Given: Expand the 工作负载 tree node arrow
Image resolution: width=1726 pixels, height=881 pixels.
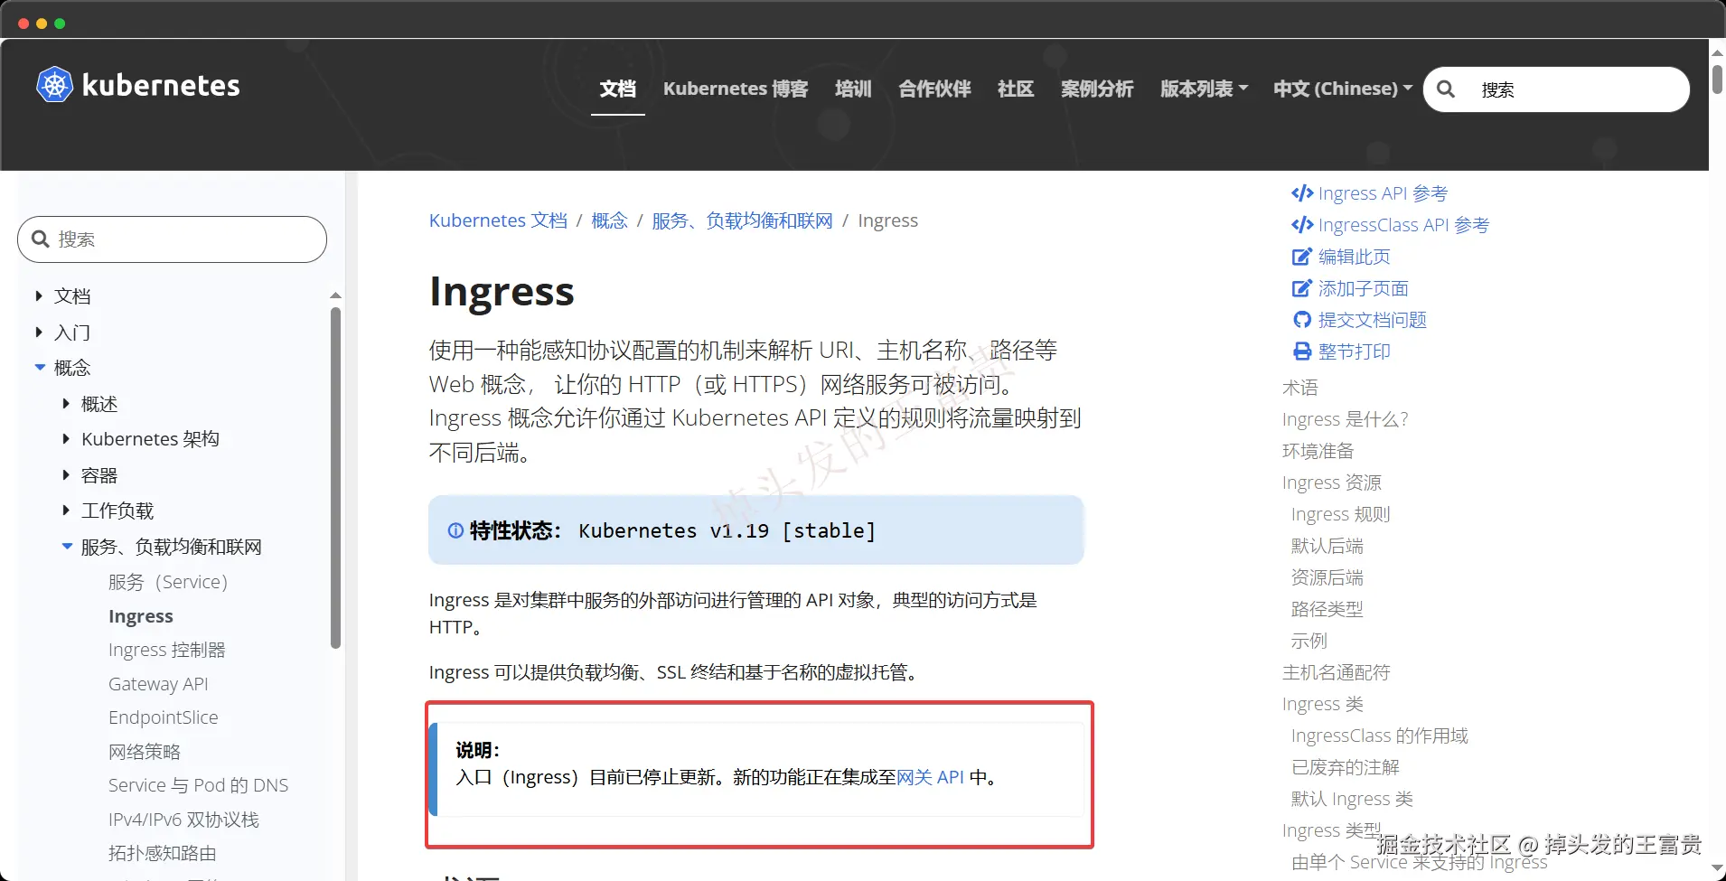Looking at the screenshot, I should (66, 510).
